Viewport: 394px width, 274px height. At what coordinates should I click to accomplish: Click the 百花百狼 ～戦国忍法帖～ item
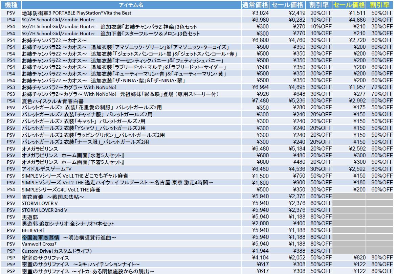click(53, 197)
